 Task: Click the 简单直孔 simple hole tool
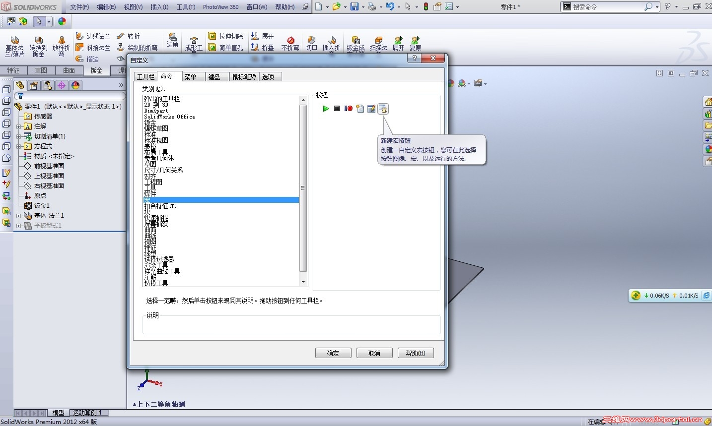(225, 48)
